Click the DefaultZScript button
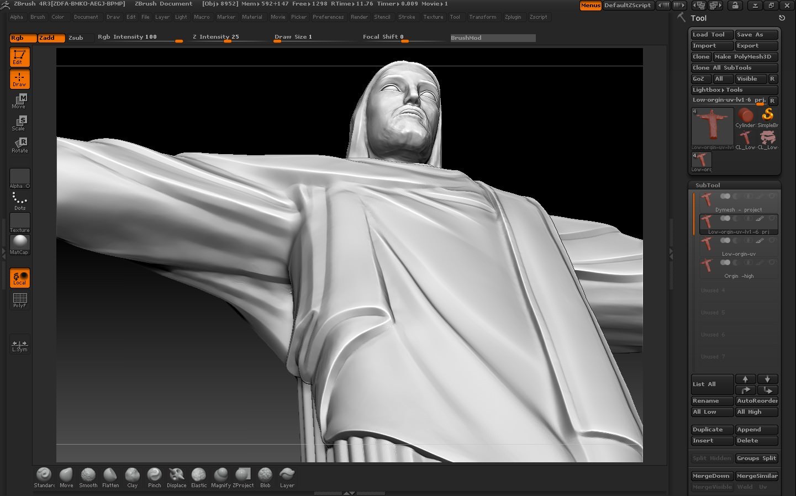Image resolution: width=796 pixels, height=496 pixels. point(628,6)
